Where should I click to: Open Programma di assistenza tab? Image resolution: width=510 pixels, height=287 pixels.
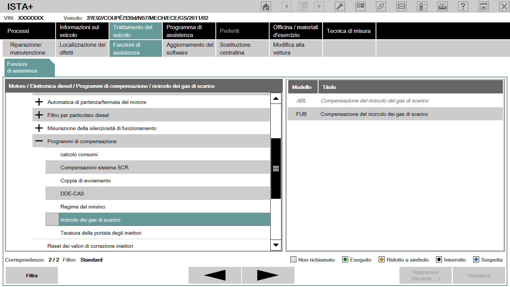[189, 31]
